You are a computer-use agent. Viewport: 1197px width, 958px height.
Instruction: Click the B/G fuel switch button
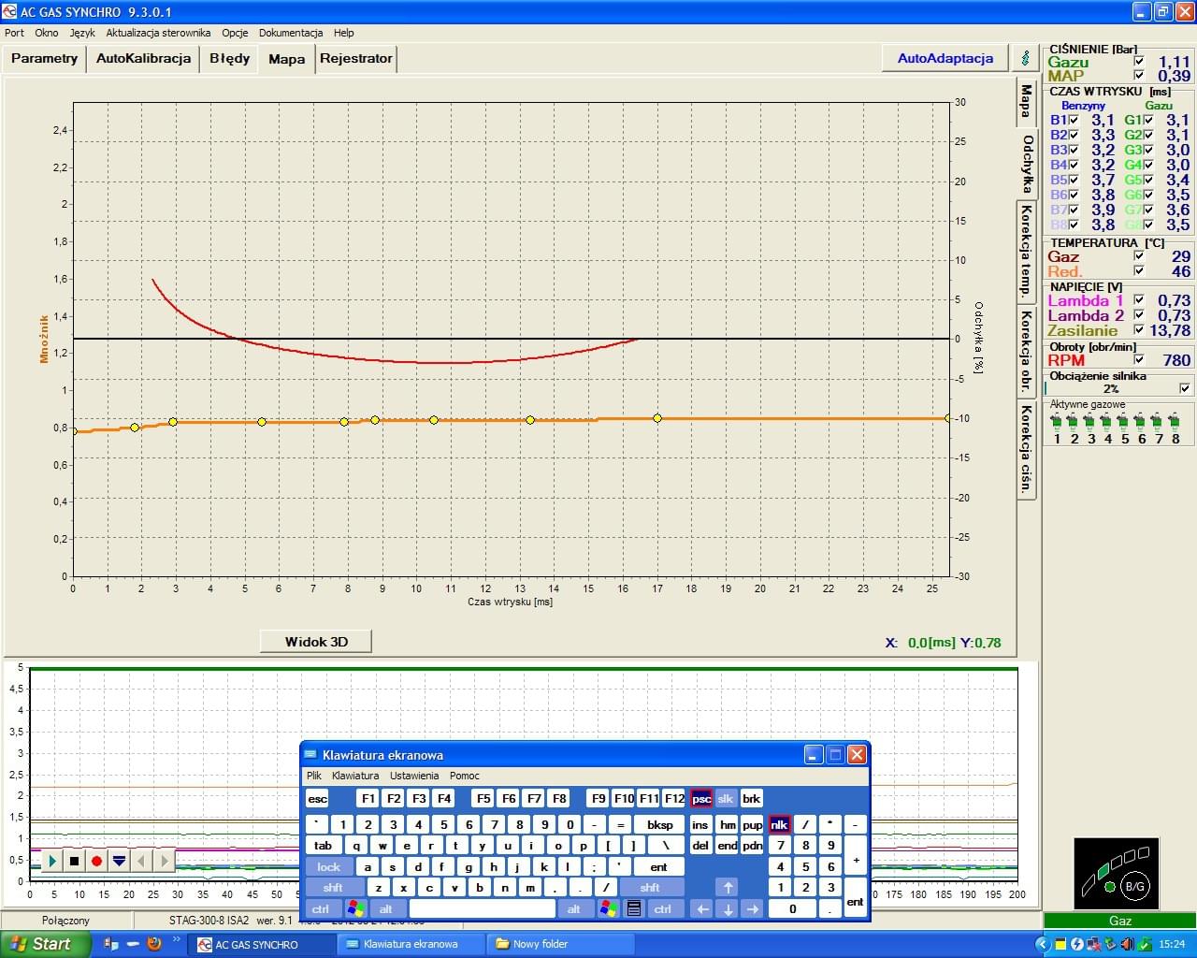(x=1133, y=886)
